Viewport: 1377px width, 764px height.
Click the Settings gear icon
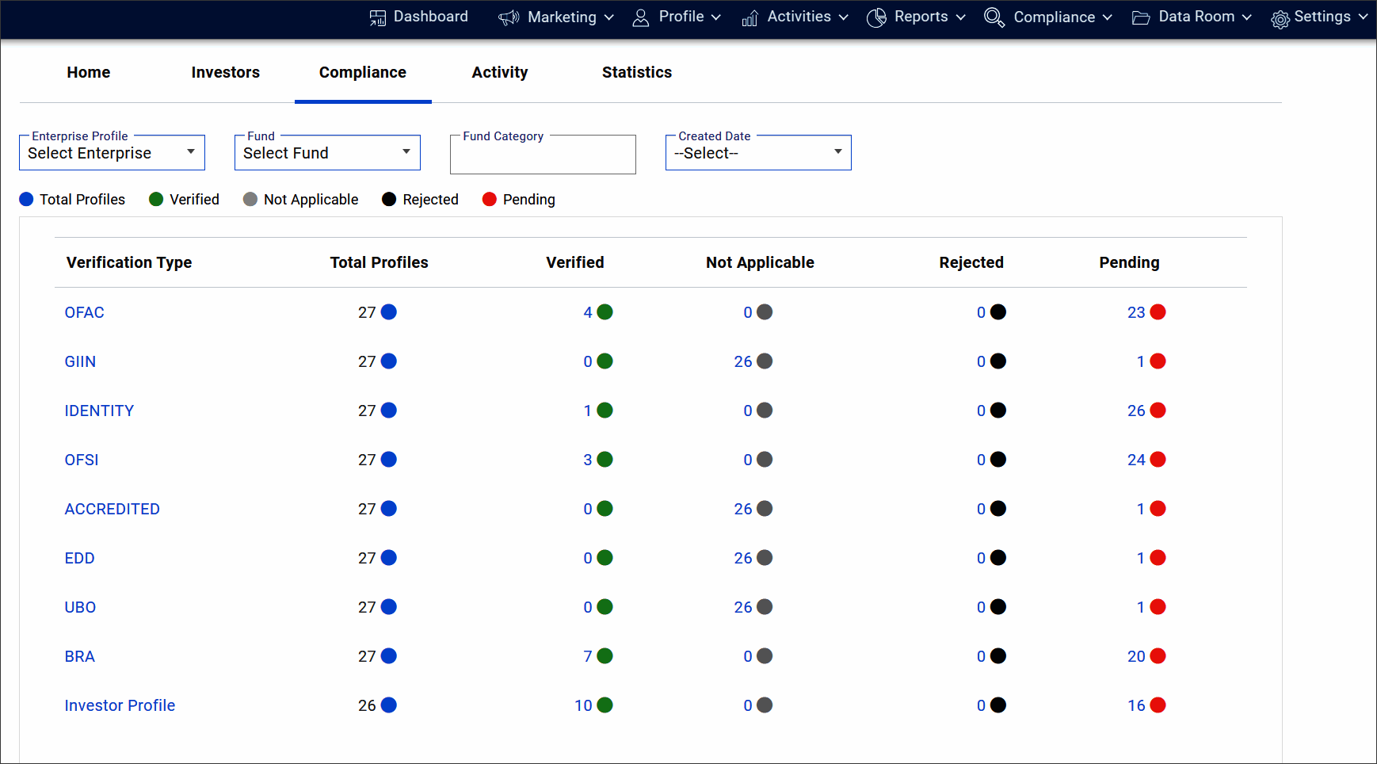(1279, 17)
